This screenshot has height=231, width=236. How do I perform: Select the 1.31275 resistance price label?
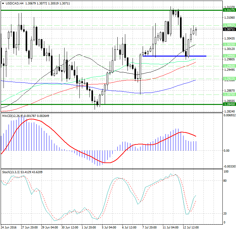[229, 10]
